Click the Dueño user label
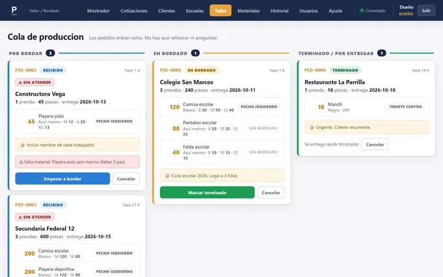Viewport: 443px width, 277px height. click(x=406, y=7)
